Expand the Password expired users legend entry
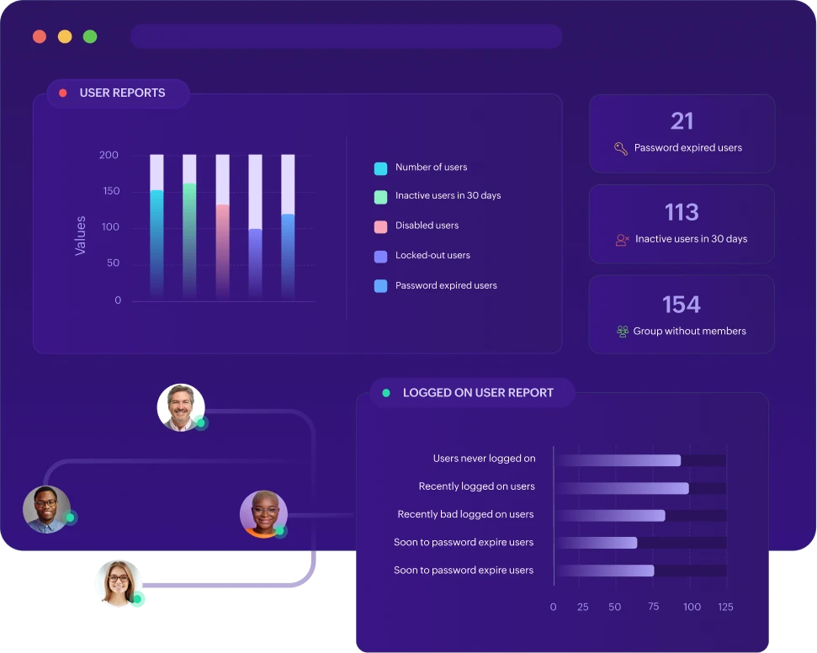 [x=446, y=285]
